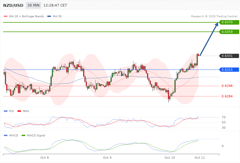Click the RSI 70 axis value
This screenshot has height=163, width=240.
[x=223, y=117]
